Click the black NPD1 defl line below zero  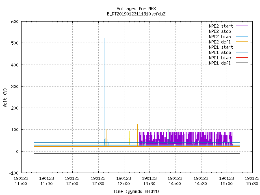(137, 154)
